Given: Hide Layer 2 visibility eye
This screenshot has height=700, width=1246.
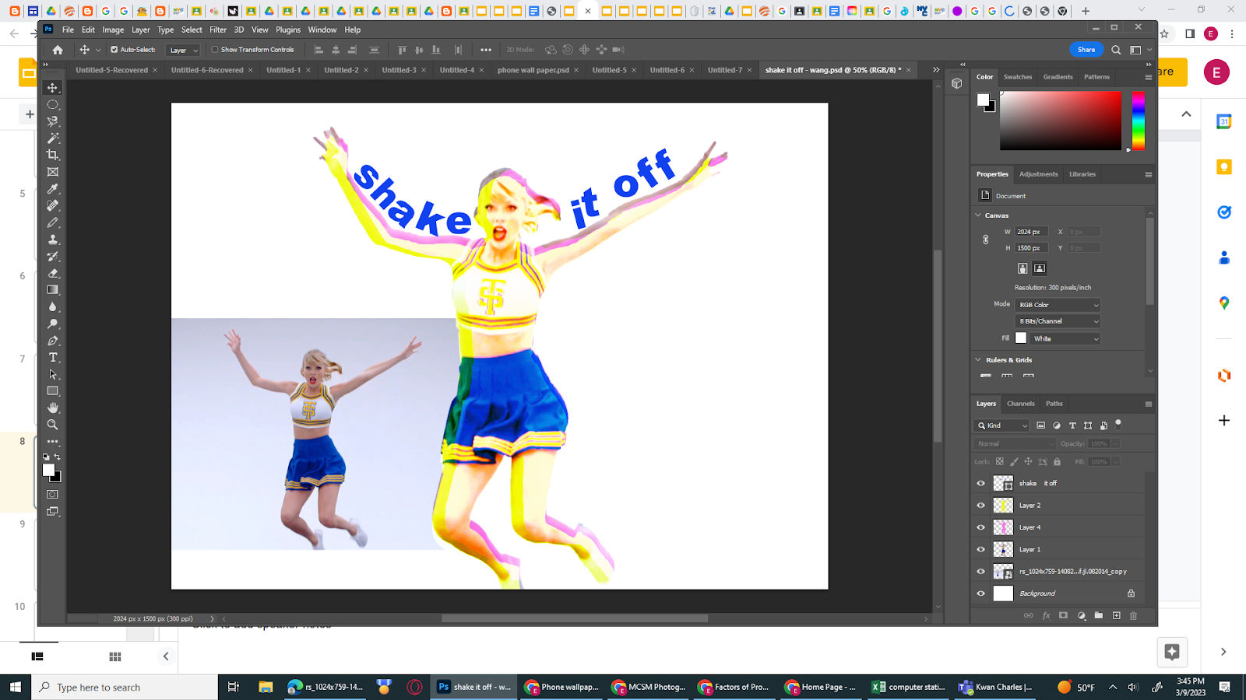Looking at the screenshot, I should point(981,506).
